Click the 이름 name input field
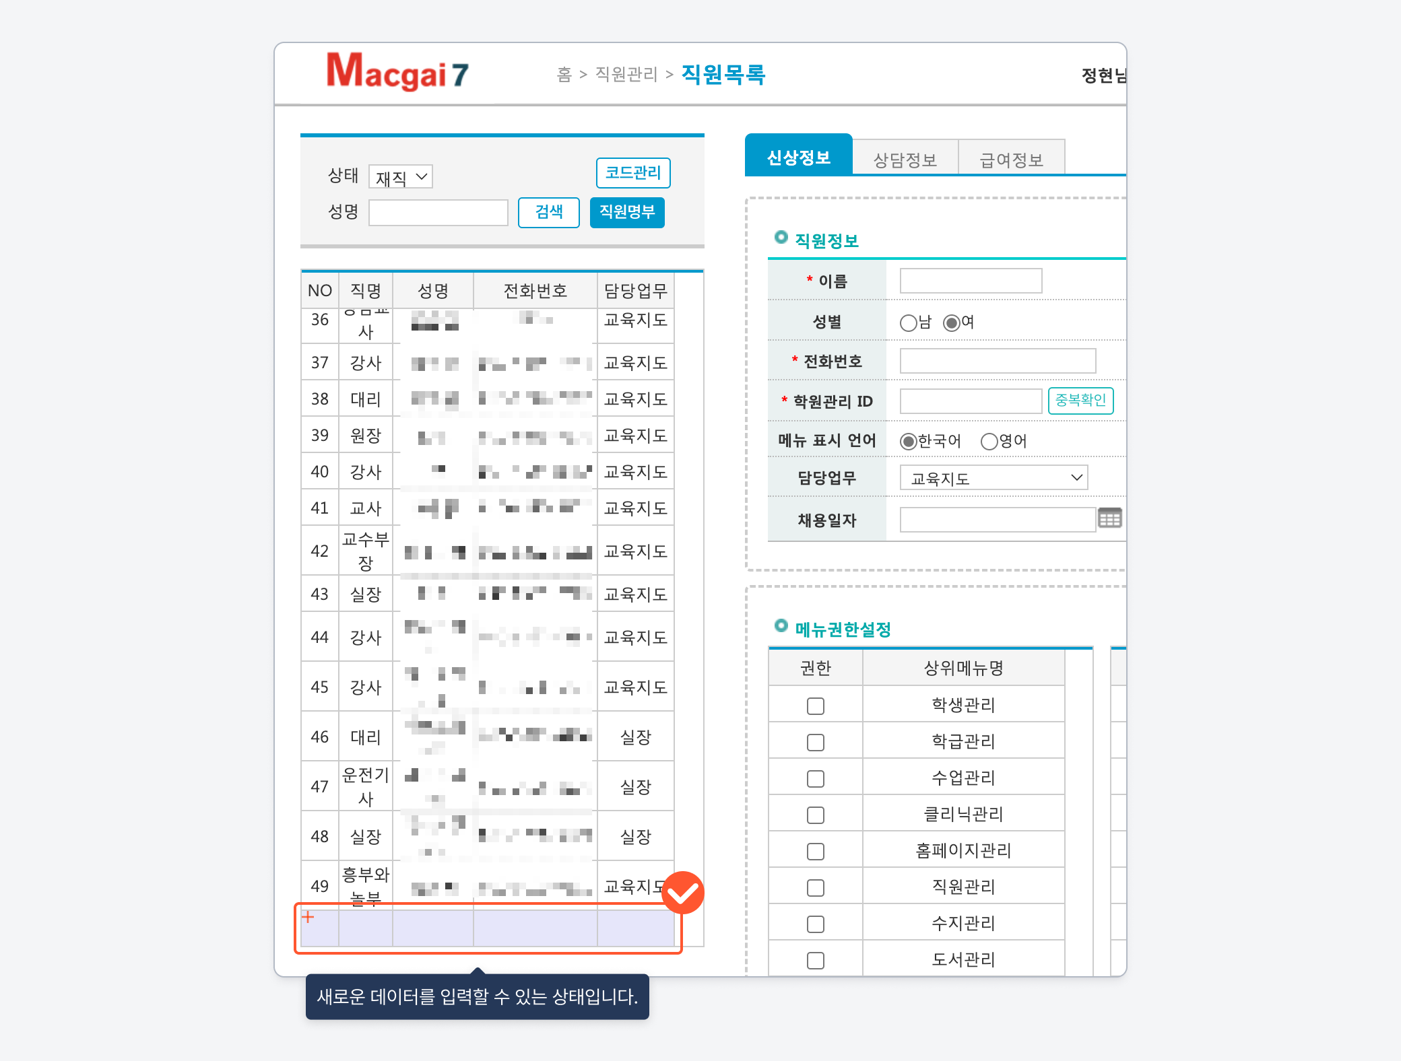This screenshot has height=1061, width=1401. pyautogui.click(x=971, y=281)
